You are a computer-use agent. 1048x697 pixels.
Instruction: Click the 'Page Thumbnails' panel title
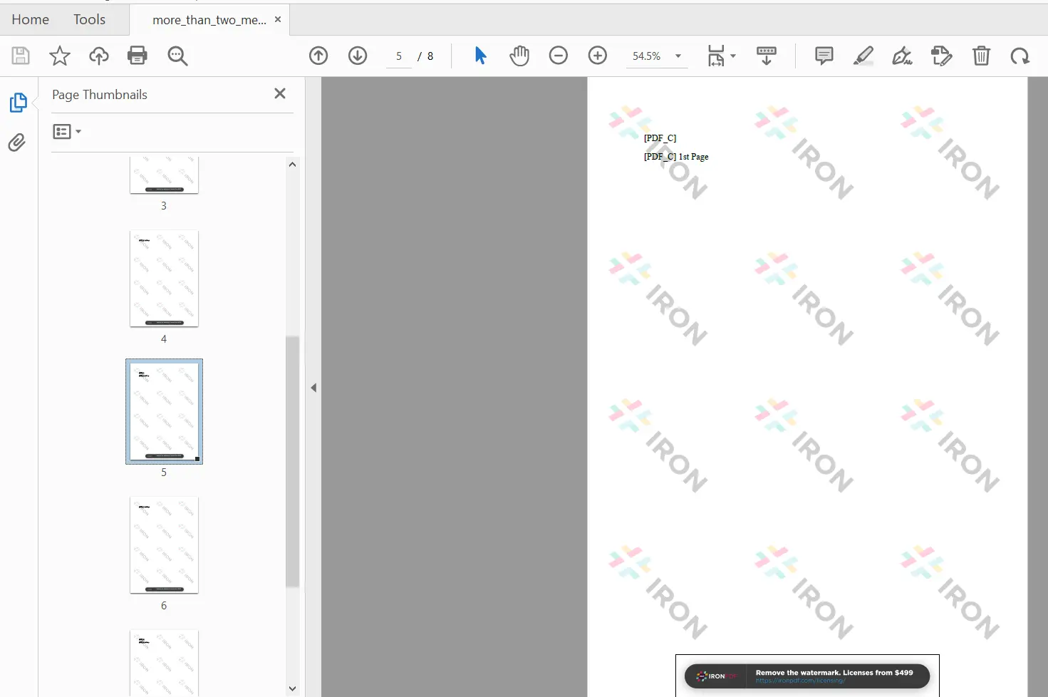pyautogui.click(x=100, y=95)
